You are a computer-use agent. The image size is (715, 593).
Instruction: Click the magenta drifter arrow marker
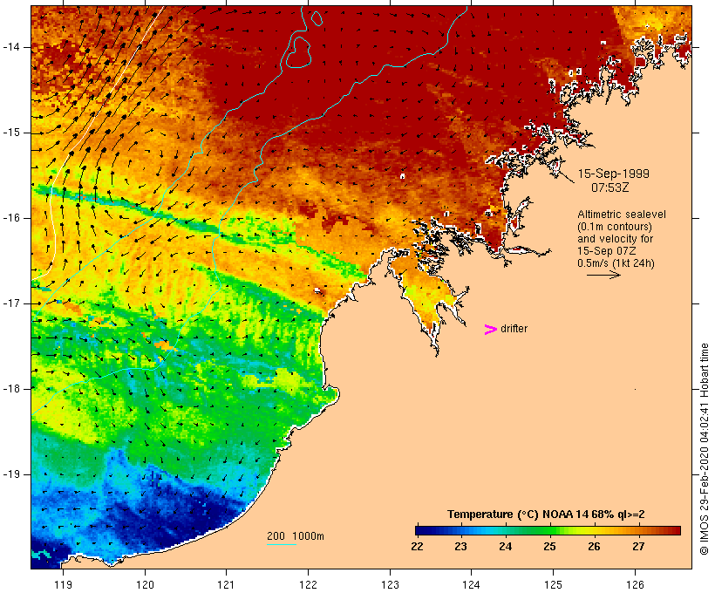tap(491, 330)
